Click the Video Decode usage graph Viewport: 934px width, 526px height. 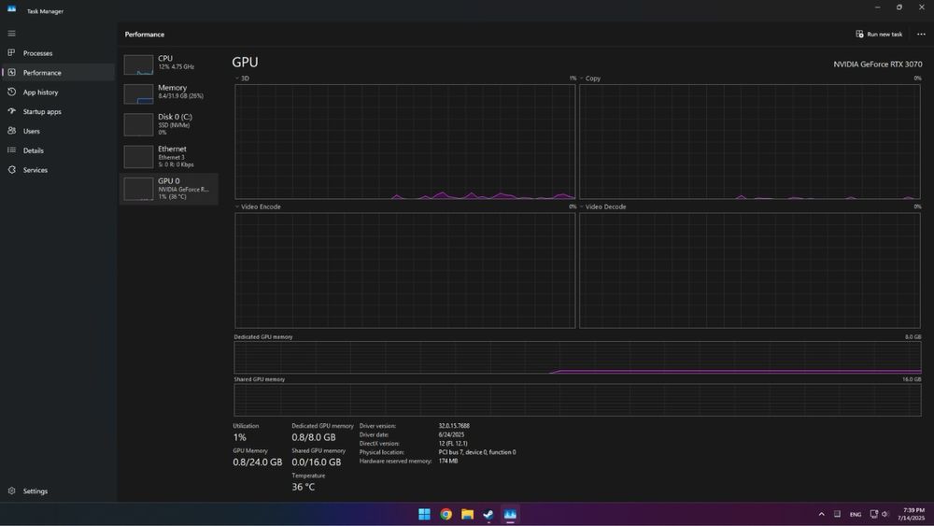749,270
